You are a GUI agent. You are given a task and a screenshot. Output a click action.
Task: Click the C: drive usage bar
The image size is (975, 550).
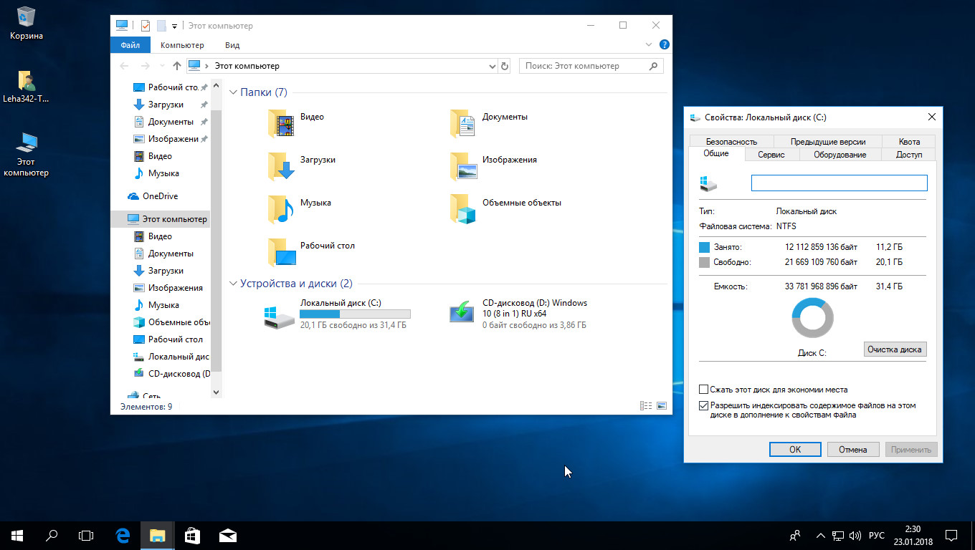click(355, 314)
